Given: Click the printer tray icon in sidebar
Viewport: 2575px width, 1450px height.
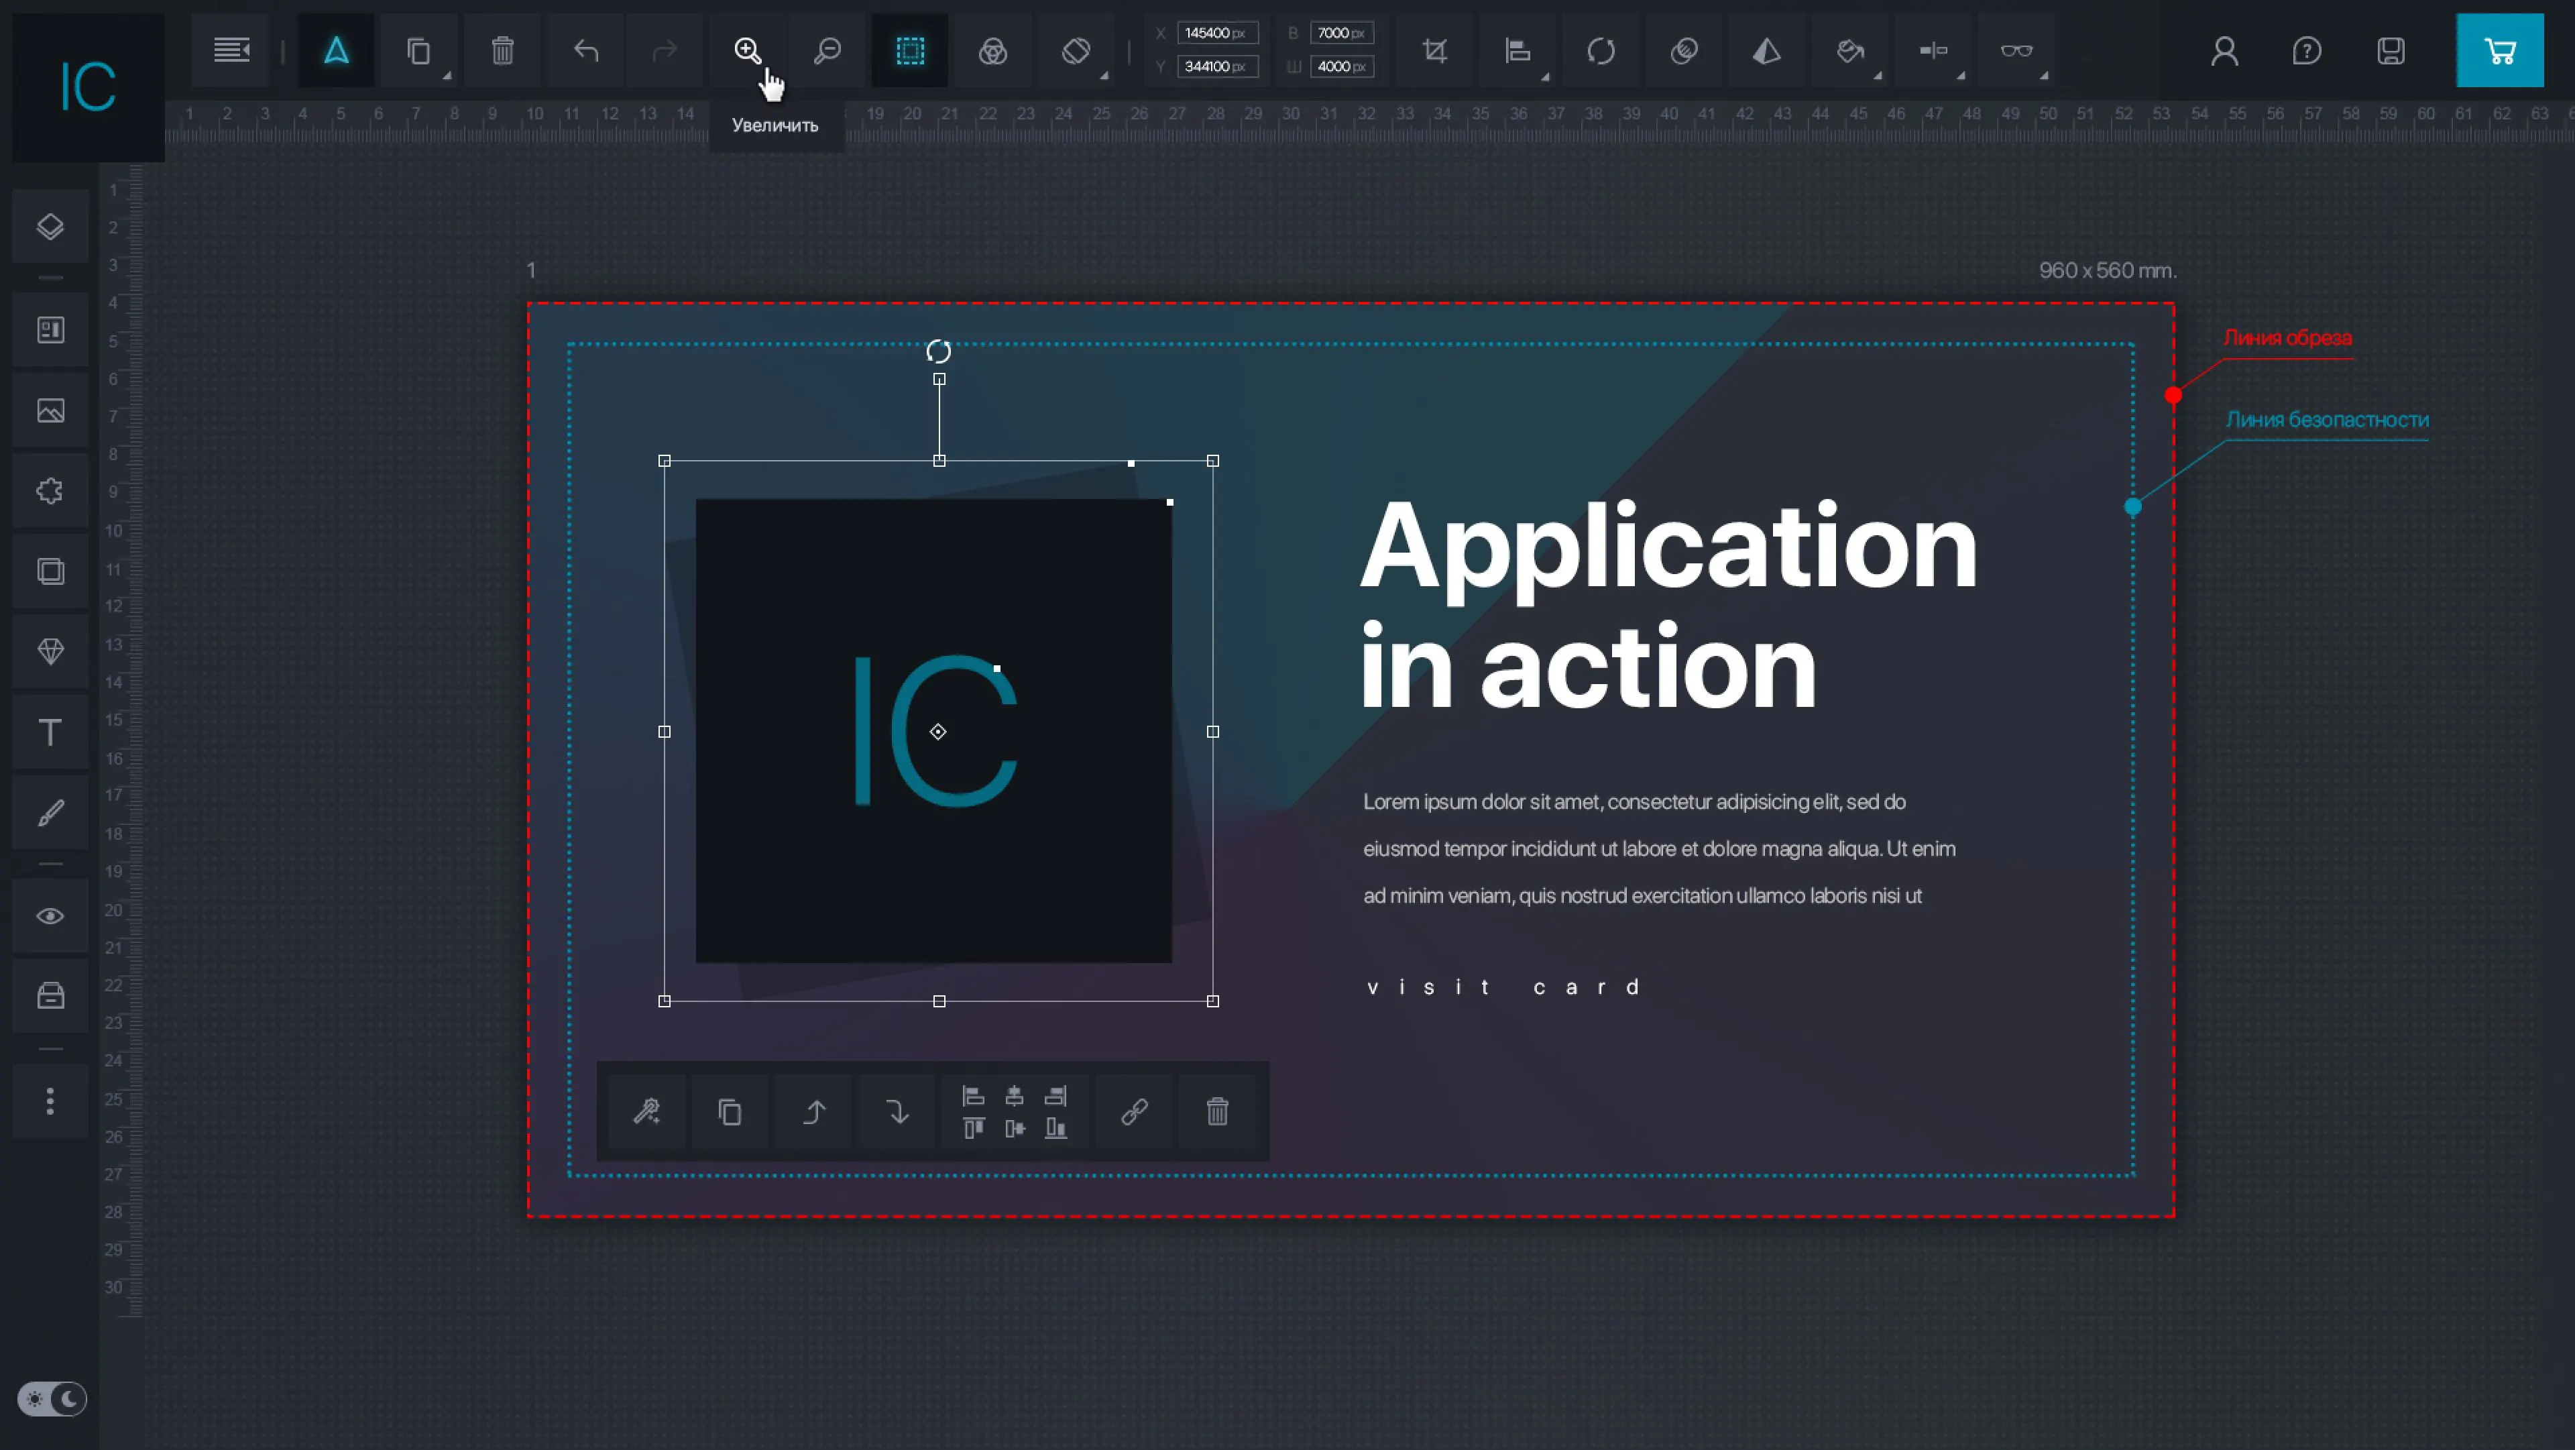Looking at the screenshot, I should 50,996.
